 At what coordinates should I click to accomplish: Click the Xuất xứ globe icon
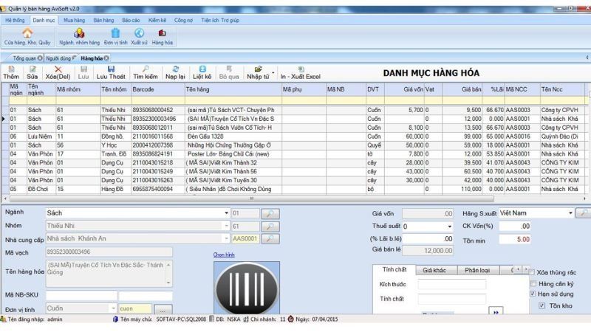pyautogui.click(x=139, y=33)
